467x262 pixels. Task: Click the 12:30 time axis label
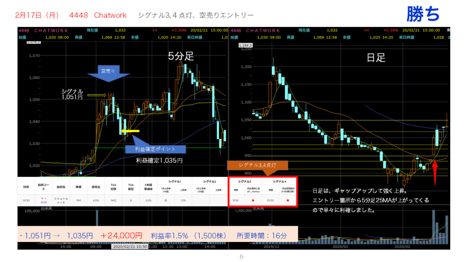168,247
